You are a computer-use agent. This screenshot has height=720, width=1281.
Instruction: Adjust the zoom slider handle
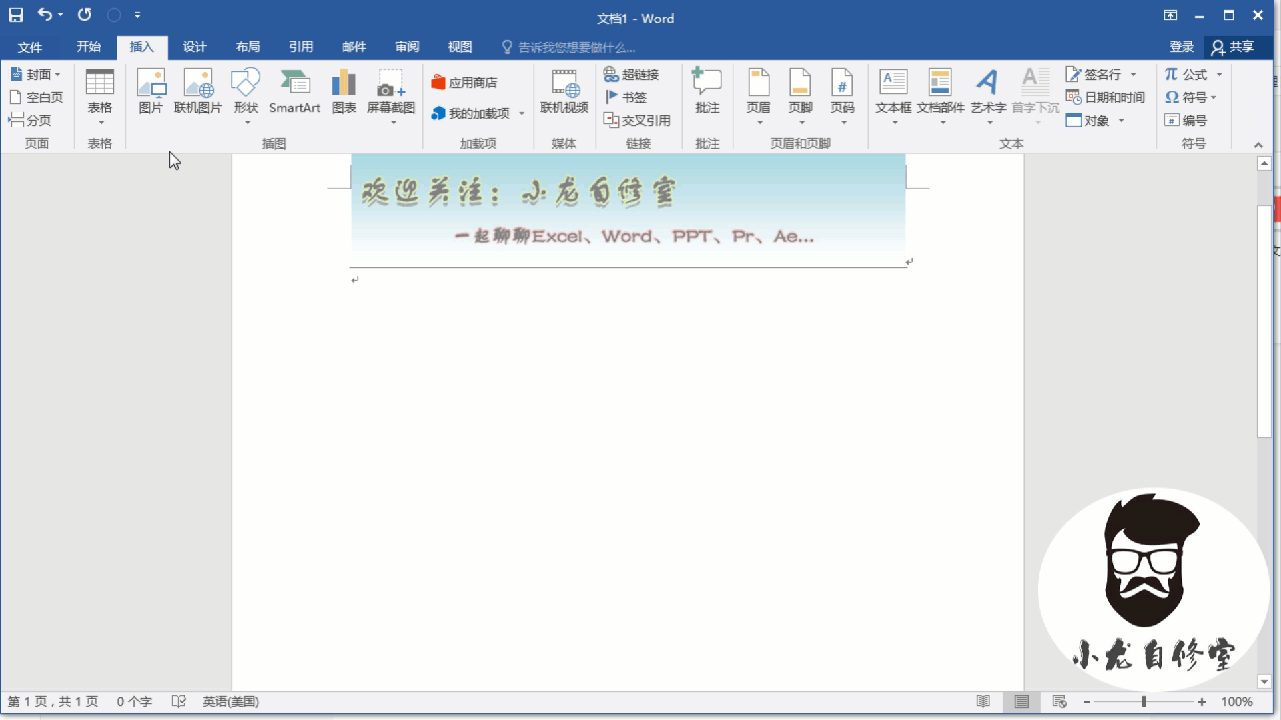1144,701
